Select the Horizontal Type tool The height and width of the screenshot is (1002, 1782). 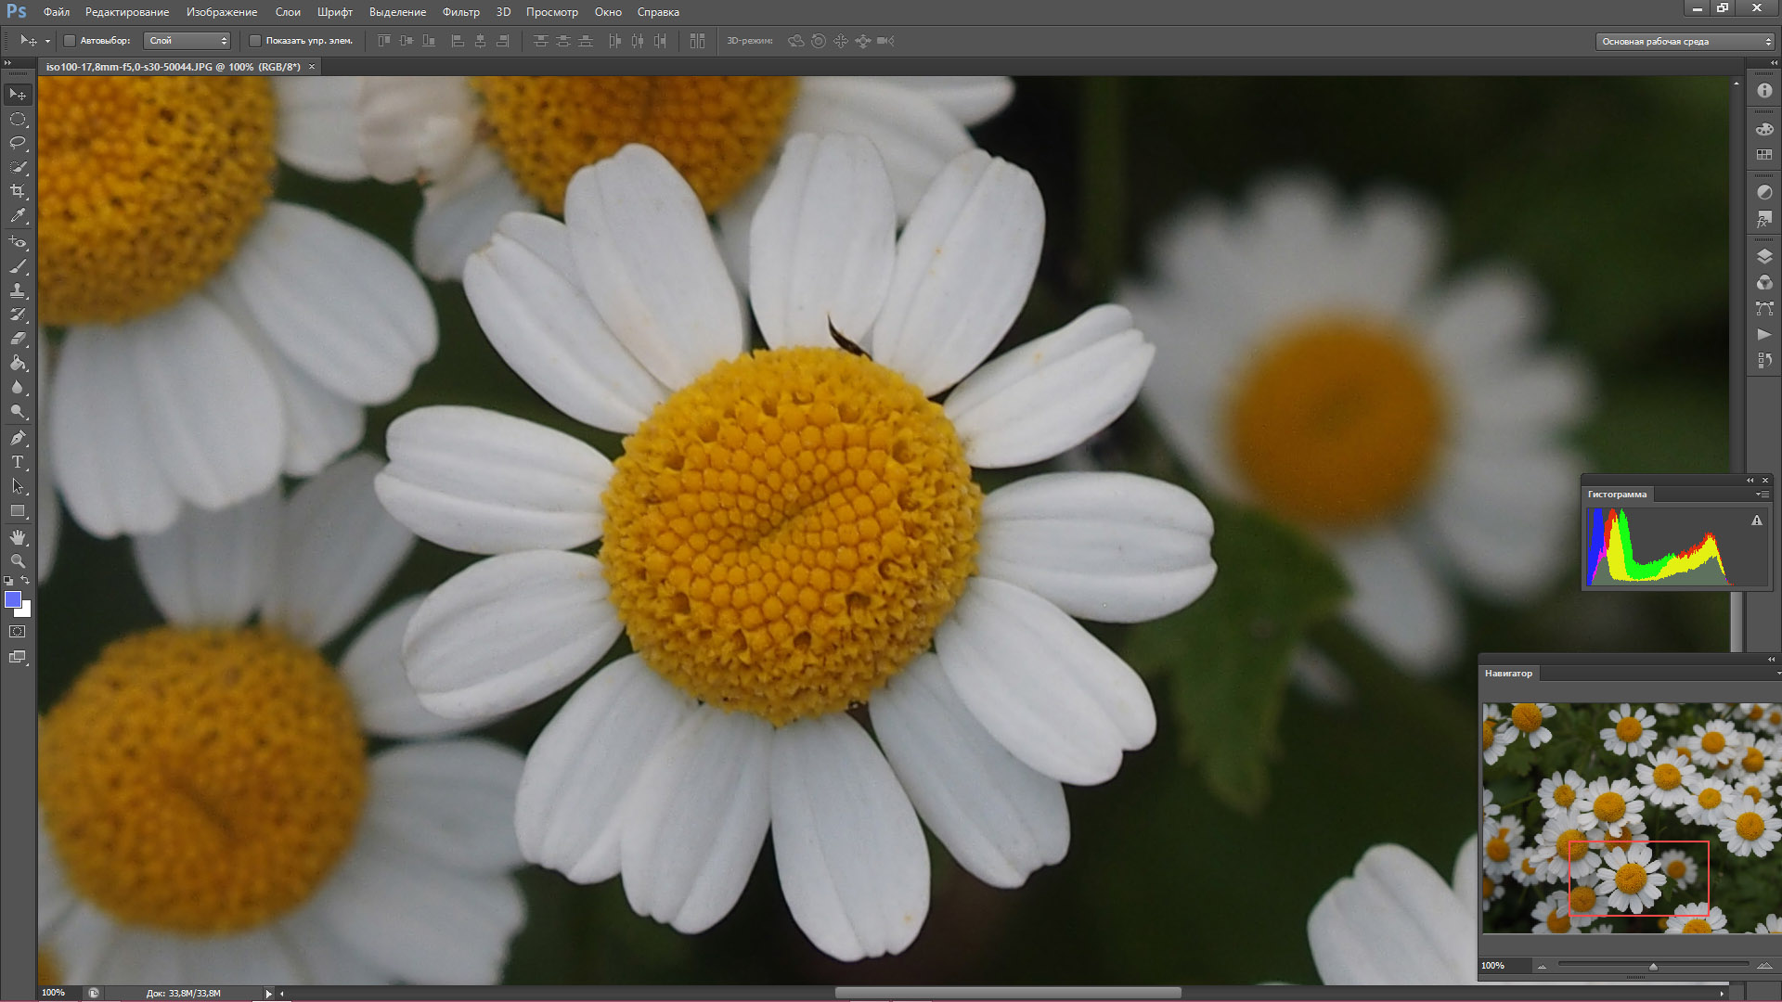pyautogui.click(x=18, y=461)
